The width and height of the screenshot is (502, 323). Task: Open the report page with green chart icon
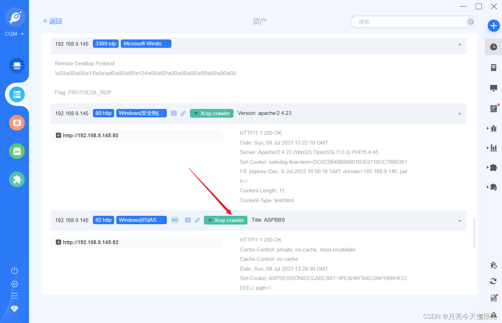[17, 151]
